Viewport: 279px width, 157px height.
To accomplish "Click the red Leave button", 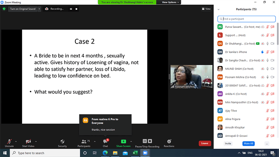I will (x=205, y=143).
